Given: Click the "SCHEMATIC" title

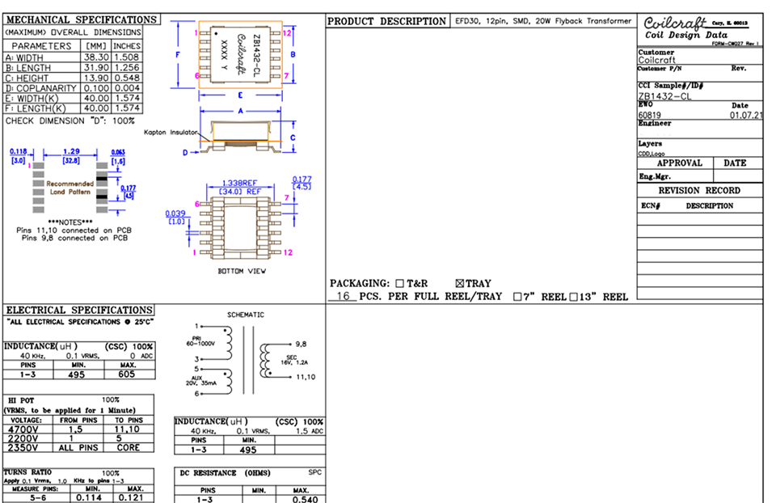Looking at the screenshot, I should click(x=246, y=315).
